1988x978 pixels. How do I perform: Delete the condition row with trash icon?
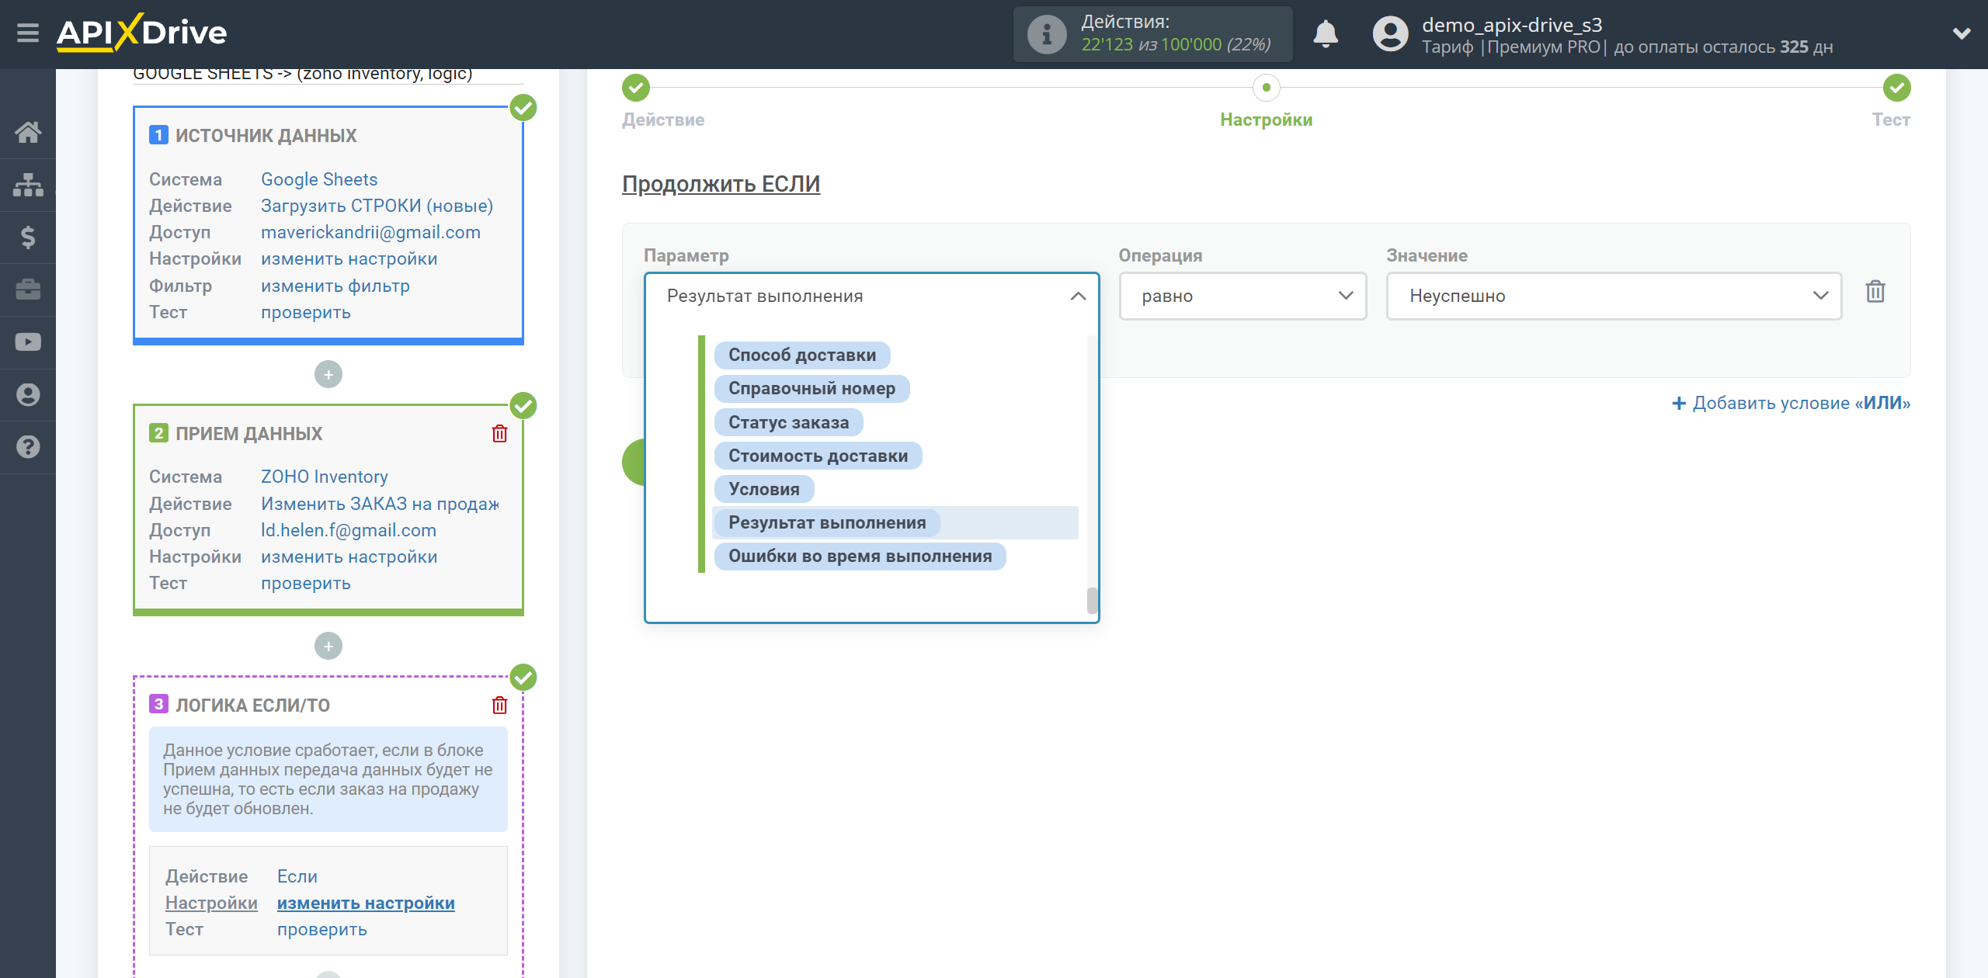click(1875, 292)
